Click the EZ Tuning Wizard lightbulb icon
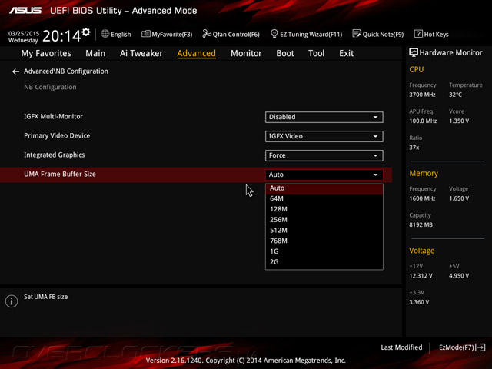Image resolution: width=492 pixels, height=369 pixels. [x=274, y=34]
